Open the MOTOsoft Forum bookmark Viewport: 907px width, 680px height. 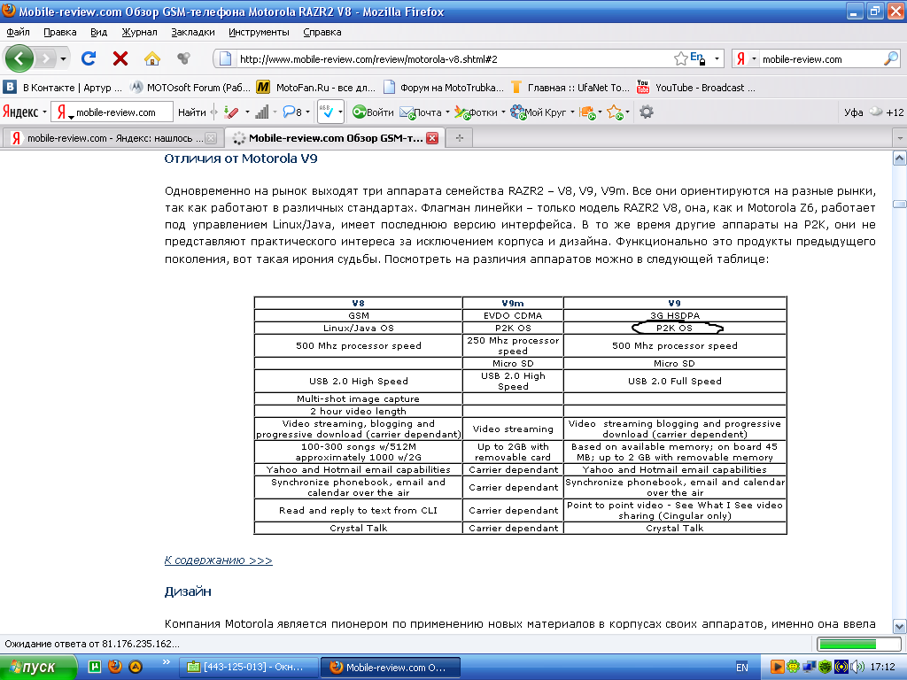[x=190, y=88]
